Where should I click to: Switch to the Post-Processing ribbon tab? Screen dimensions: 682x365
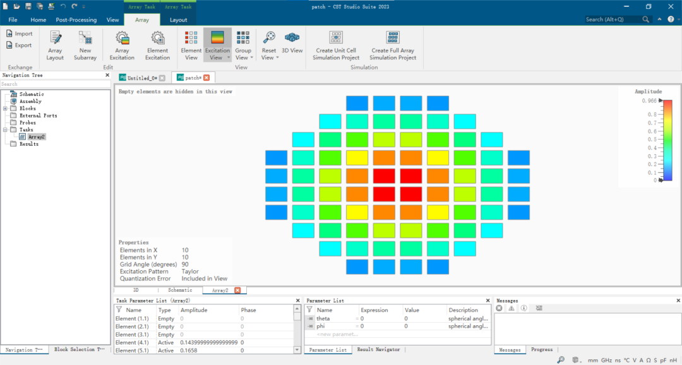coord(76,20)
